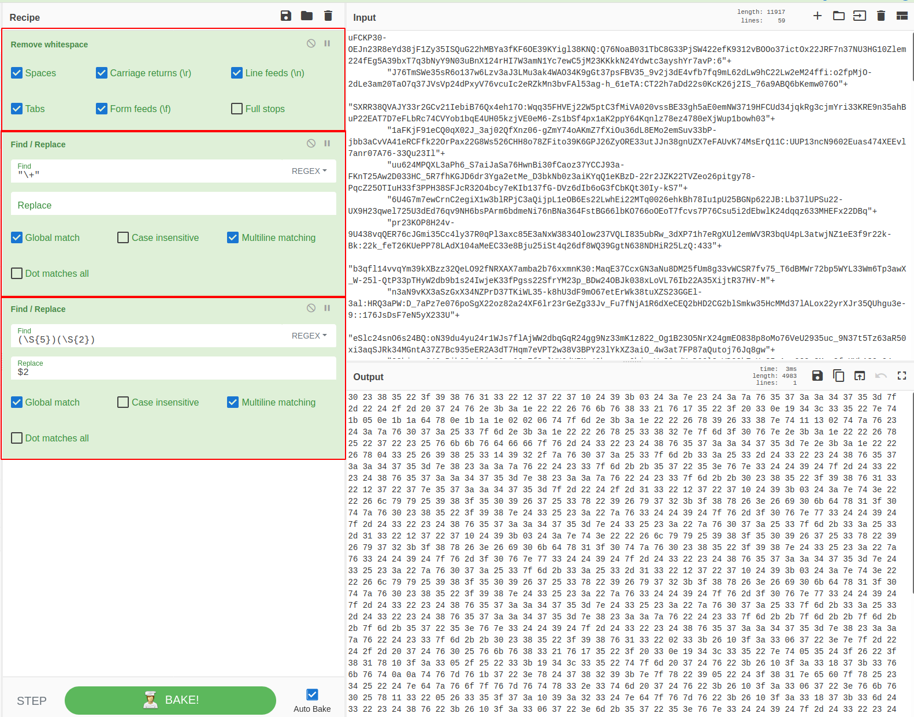This screenshot has height=717, width=914.
Task: Enable Dot matches all in second Find / Replace
Action: coord(17,438)
